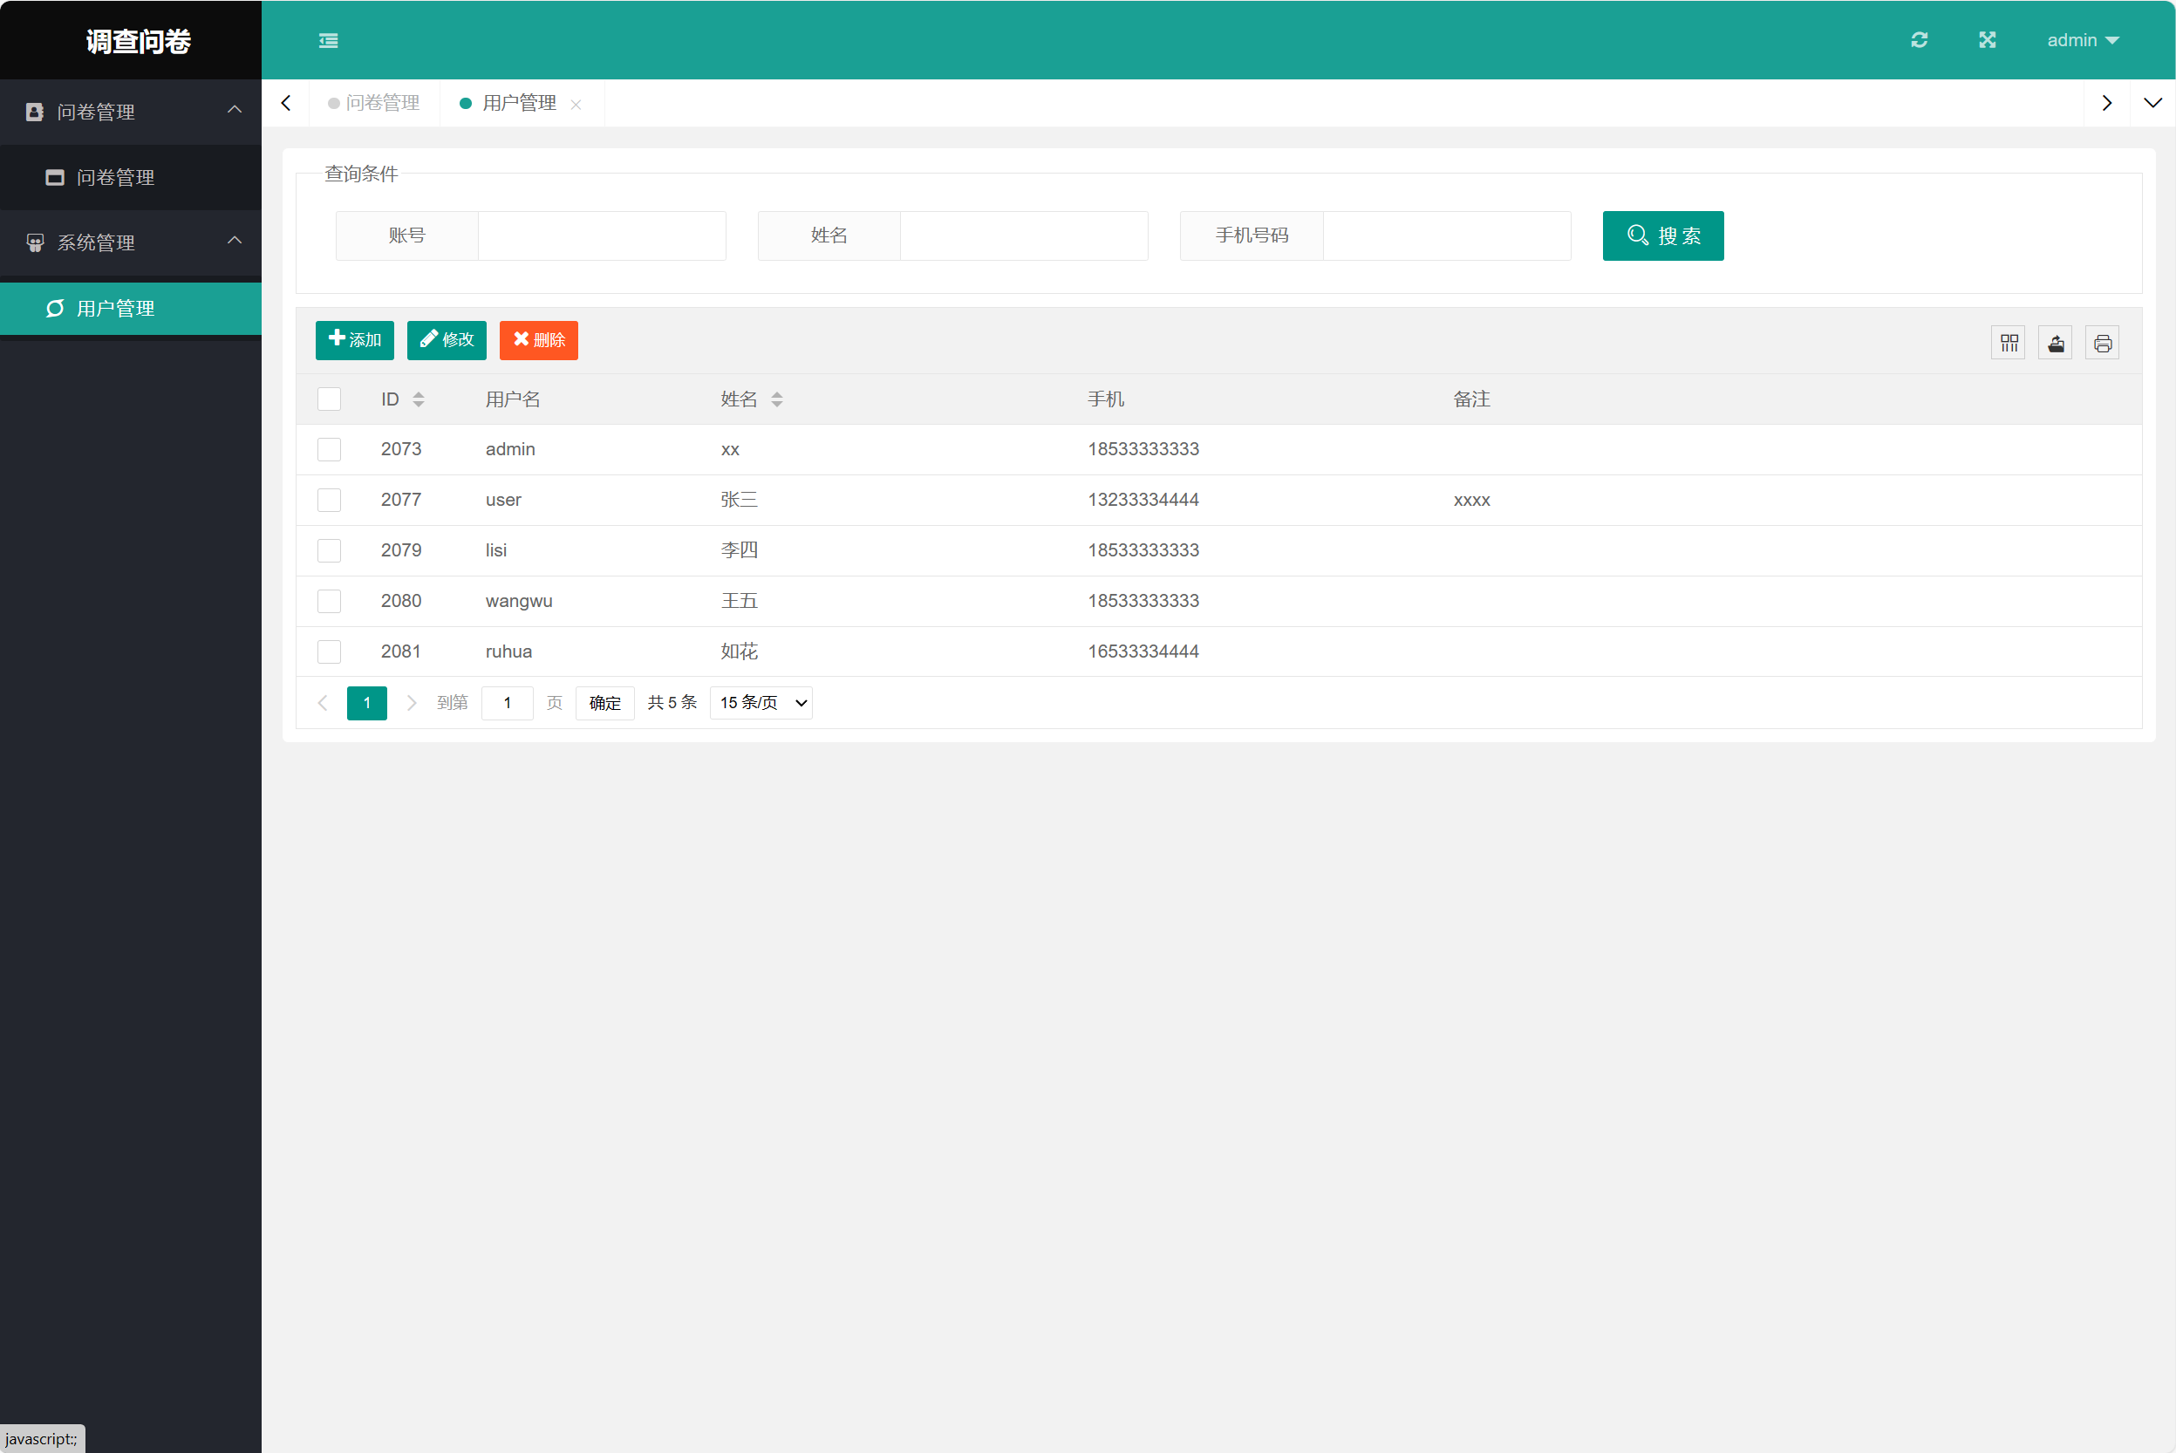Open 问卷管理 submenu item in sidebar
Screen dimensions: 2176x1453
coord(115,177)
